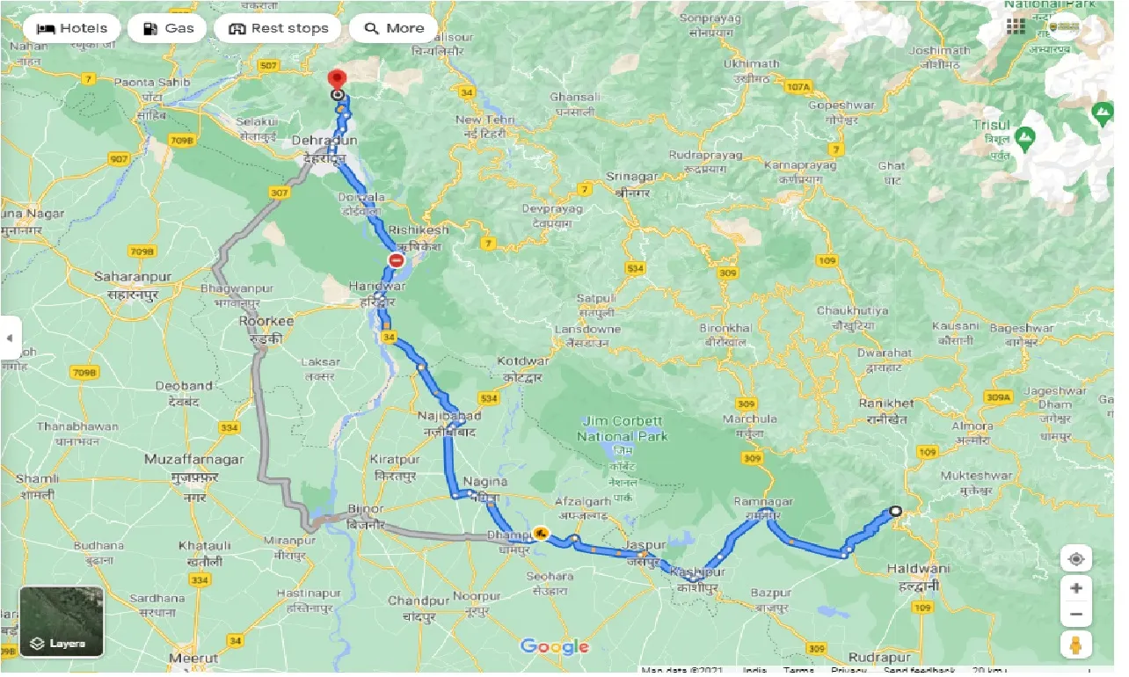Viewport: 1129px width, 677px height.
Task: Click the account profile avatar
Action: (1067, 26)
